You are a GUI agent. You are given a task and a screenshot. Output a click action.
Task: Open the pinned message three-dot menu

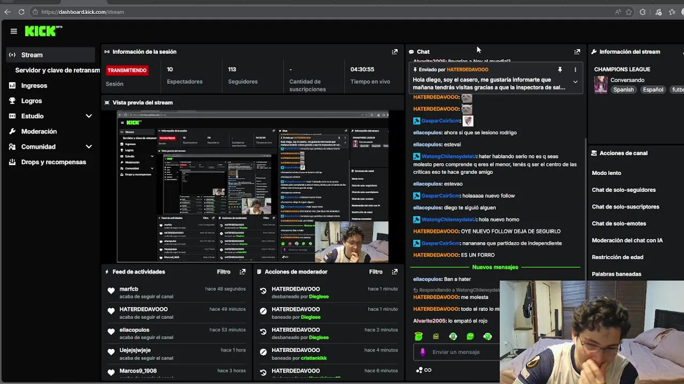(576, 69)
